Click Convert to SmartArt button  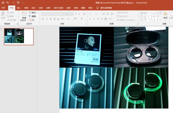(127, 20)
